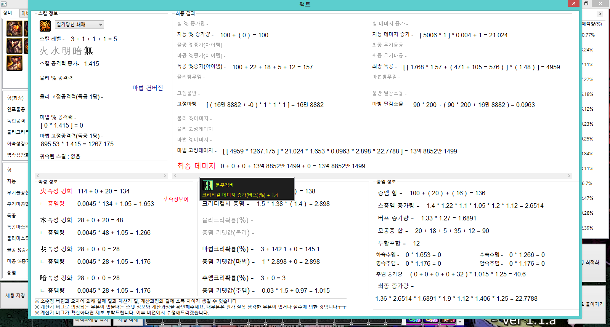
Task: Select the 明 light element symbol
Action: [x=66, y=51]
